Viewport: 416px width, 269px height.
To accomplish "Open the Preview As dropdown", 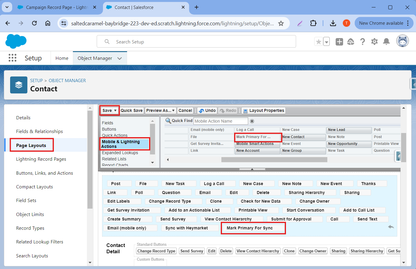I will tap(161, 110).
